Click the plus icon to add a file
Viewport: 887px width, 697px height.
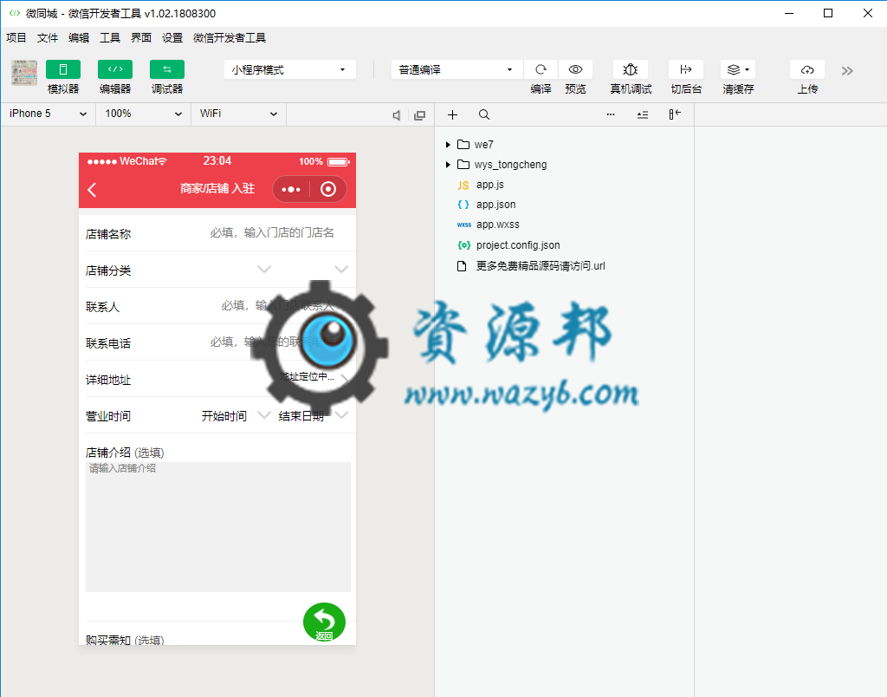pos(452,115)
